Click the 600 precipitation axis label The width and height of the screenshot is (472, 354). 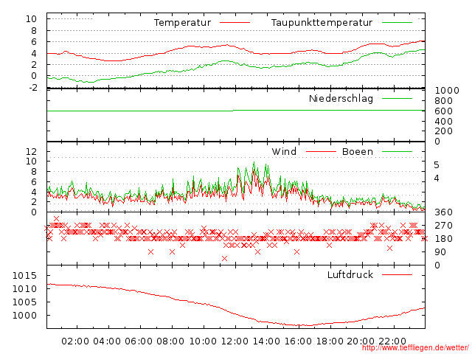(443, 111)
